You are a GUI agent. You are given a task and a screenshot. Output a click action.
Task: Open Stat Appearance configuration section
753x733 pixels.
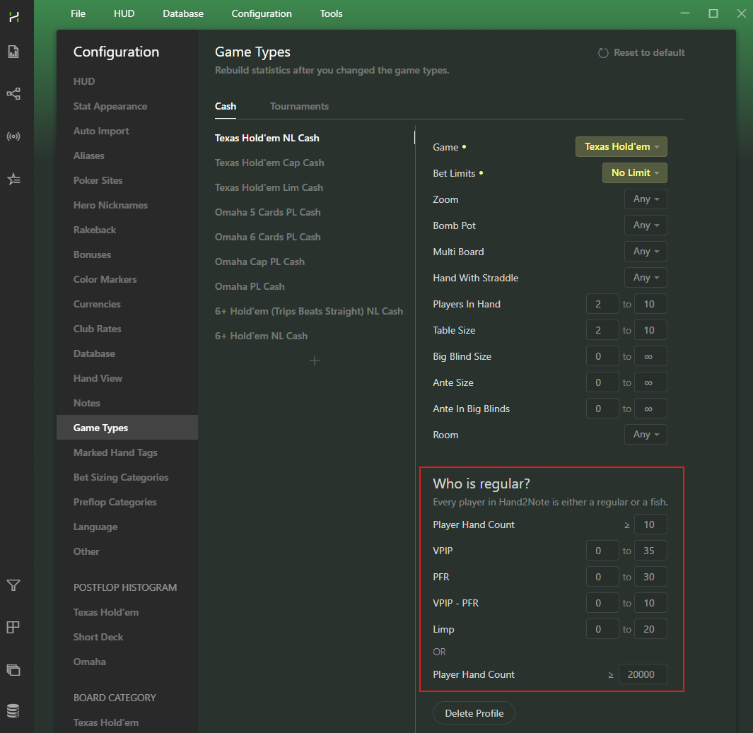[110, 106]
